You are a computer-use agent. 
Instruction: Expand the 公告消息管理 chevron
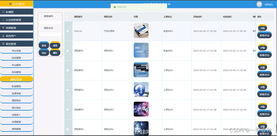click(29, 20)
